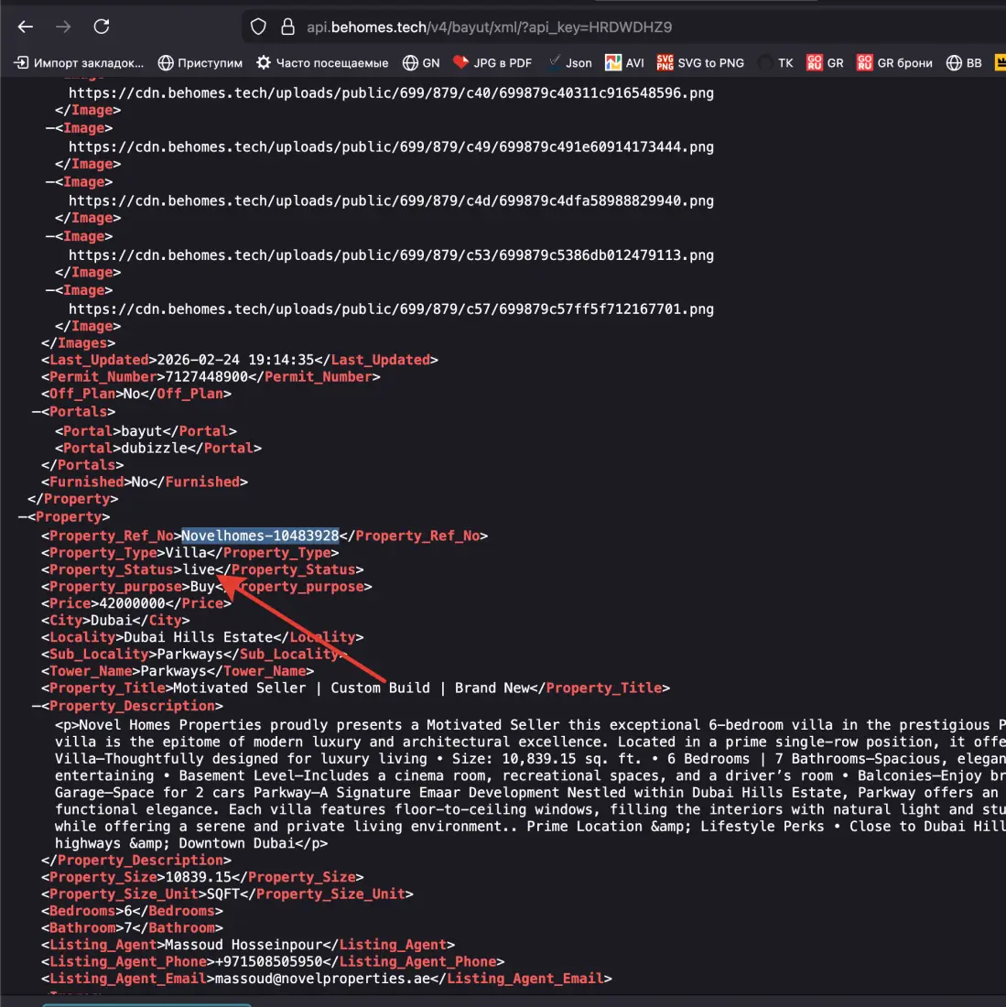Click the Locality value Dubai Hills Estate

tap(199, 637)
